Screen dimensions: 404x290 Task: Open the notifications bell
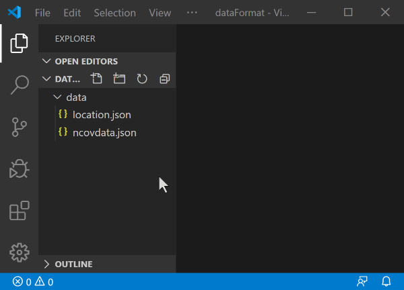pos(386,281)
